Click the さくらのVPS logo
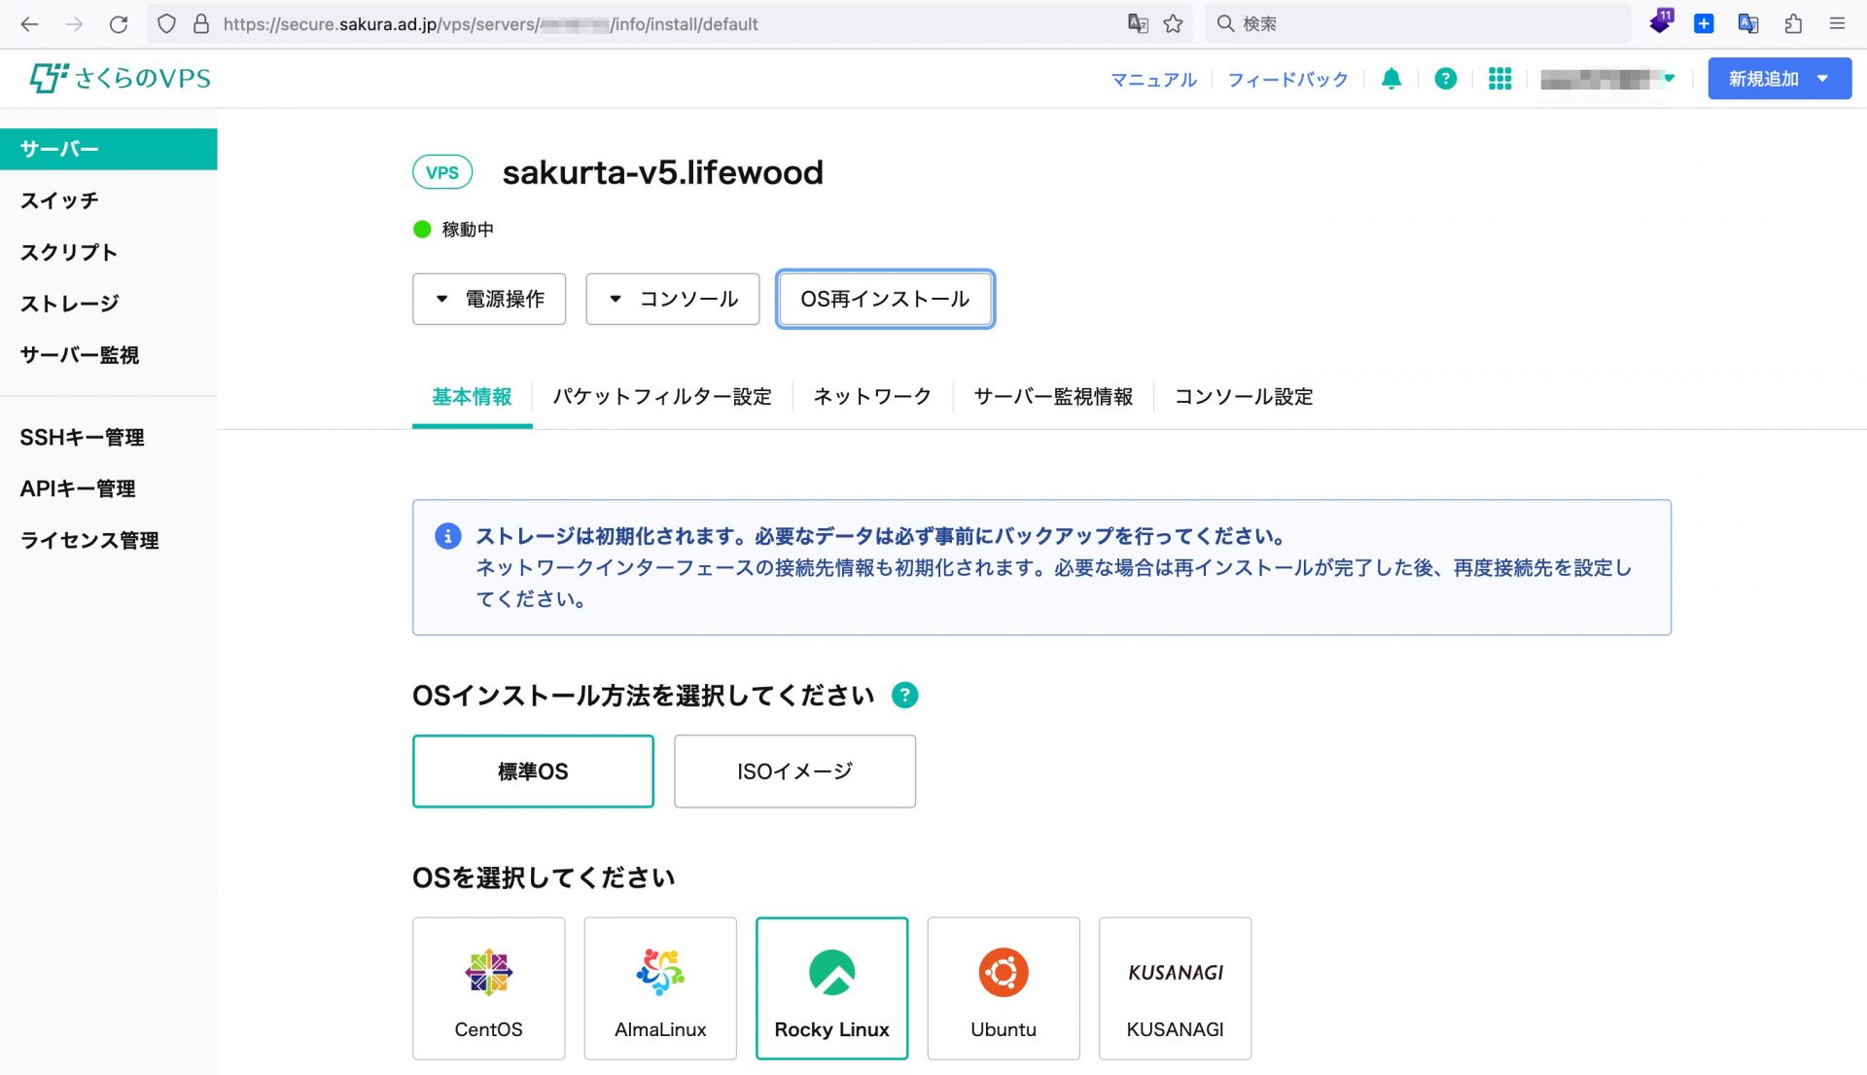 pyautogui.click(x=121, y=79)
